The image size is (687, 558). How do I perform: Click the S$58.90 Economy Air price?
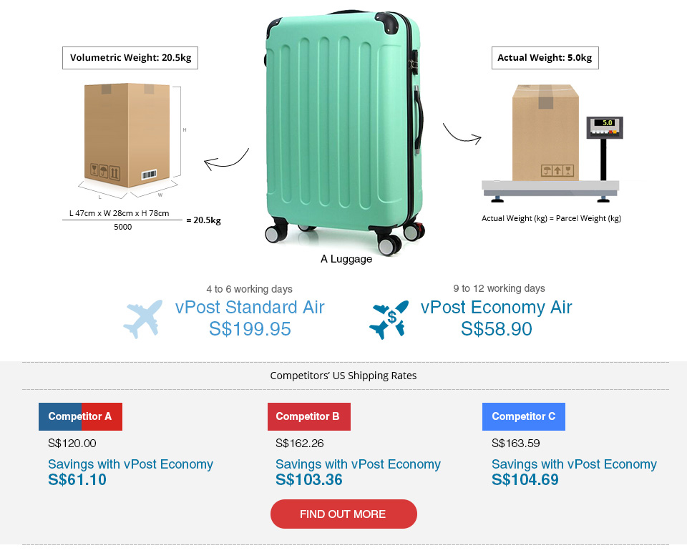(x=496, y=329)
